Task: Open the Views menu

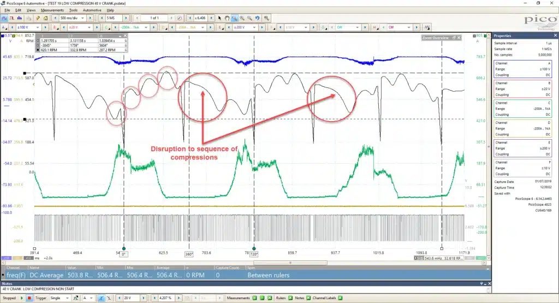Action: point(31,10)
